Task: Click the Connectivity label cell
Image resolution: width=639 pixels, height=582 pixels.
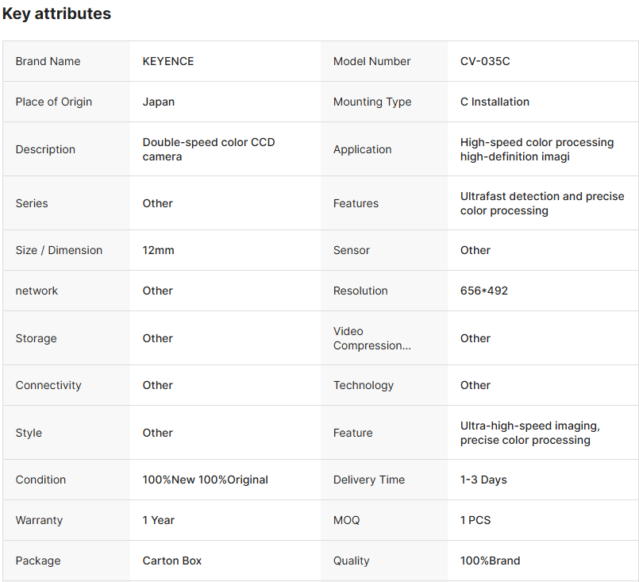Action: coord(48,385)
